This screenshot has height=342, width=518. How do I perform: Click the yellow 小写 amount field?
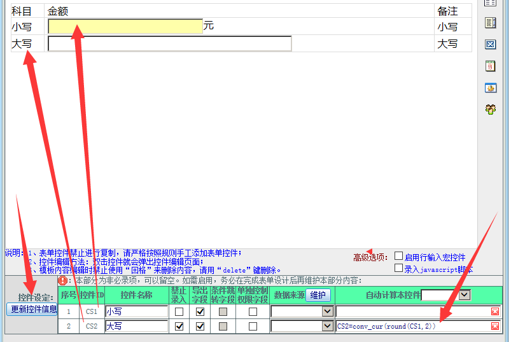125,26
